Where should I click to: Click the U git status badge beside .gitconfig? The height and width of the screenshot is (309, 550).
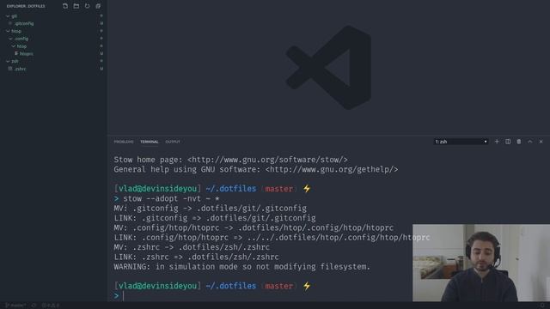pyautogui.click(x=101, y=23)
